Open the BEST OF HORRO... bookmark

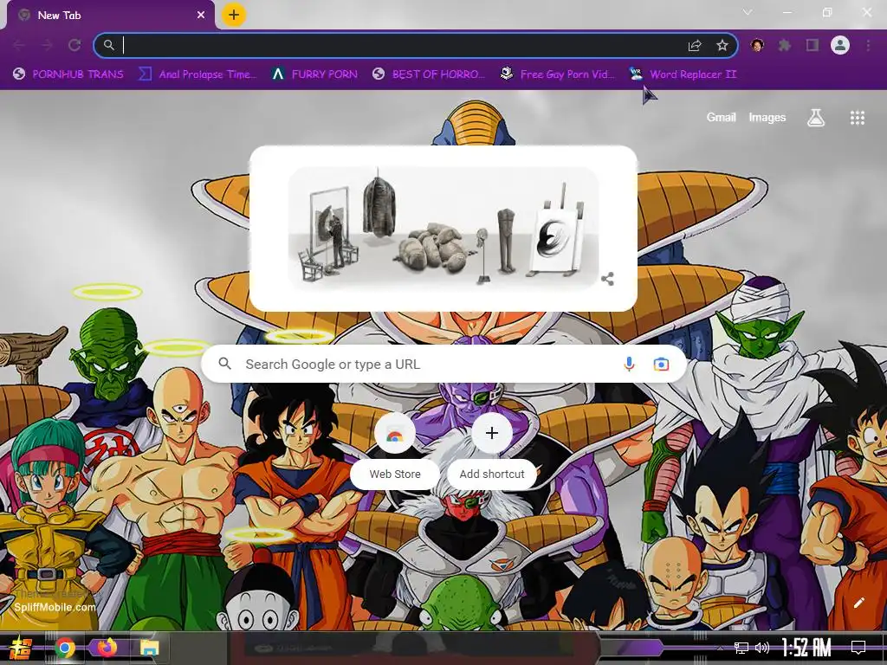tap(429, 74)
